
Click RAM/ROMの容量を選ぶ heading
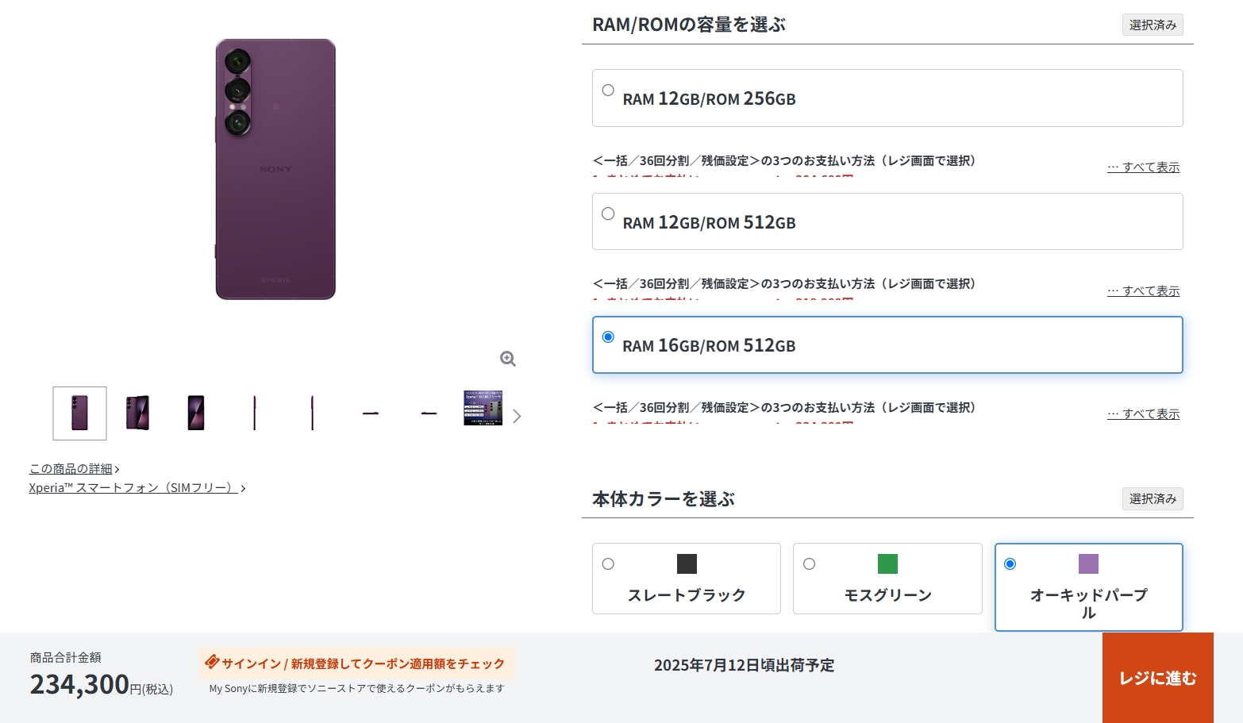(689, 25)
